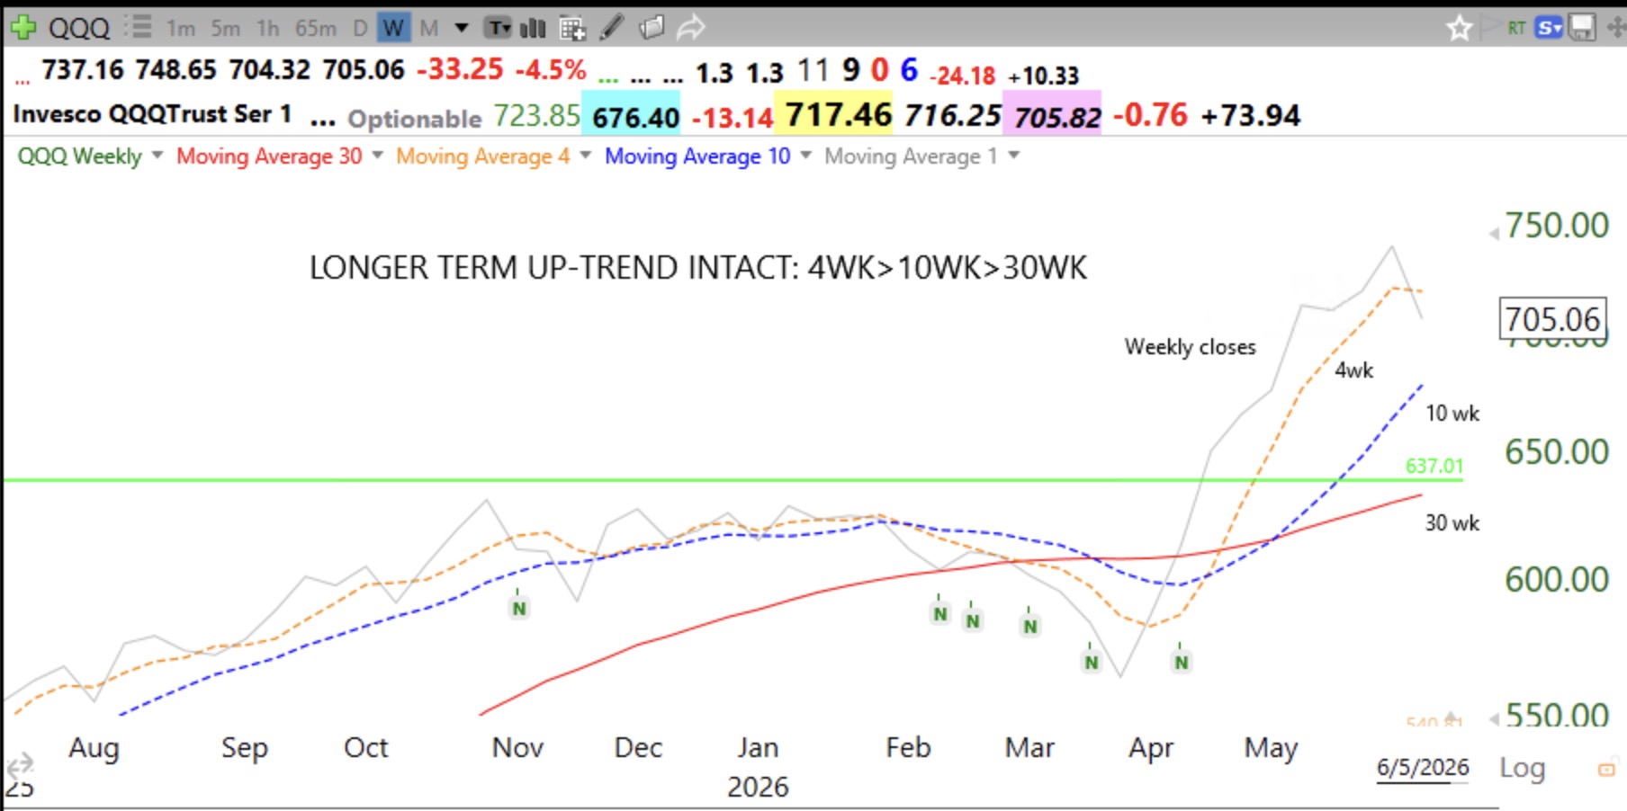Click the 723.85 green value
Image resolution: width=1627 pixels, height=811 pixels.
tap(536, 117)
